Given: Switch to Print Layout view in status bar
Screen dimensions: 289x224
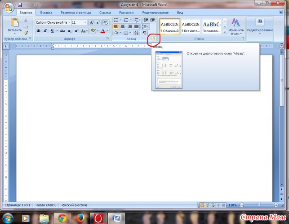Looking at the screenshot, I should (202, 205).
